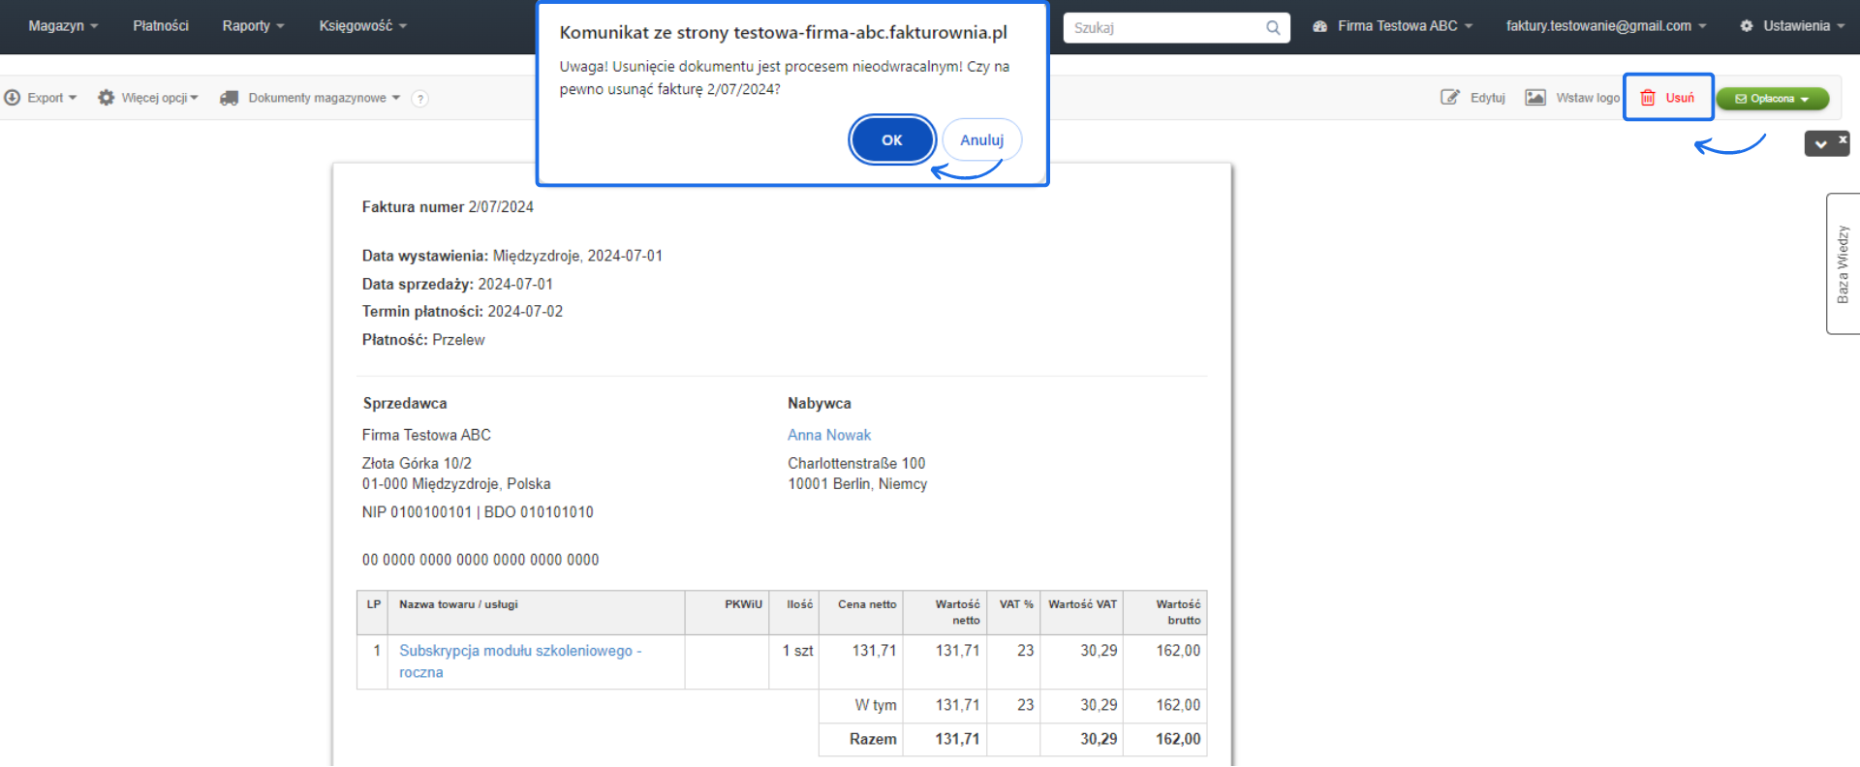Viewport: 1860px width, 767px height.
Task: Click the invoice number text 2/07/2024
Action: [501, 206]
